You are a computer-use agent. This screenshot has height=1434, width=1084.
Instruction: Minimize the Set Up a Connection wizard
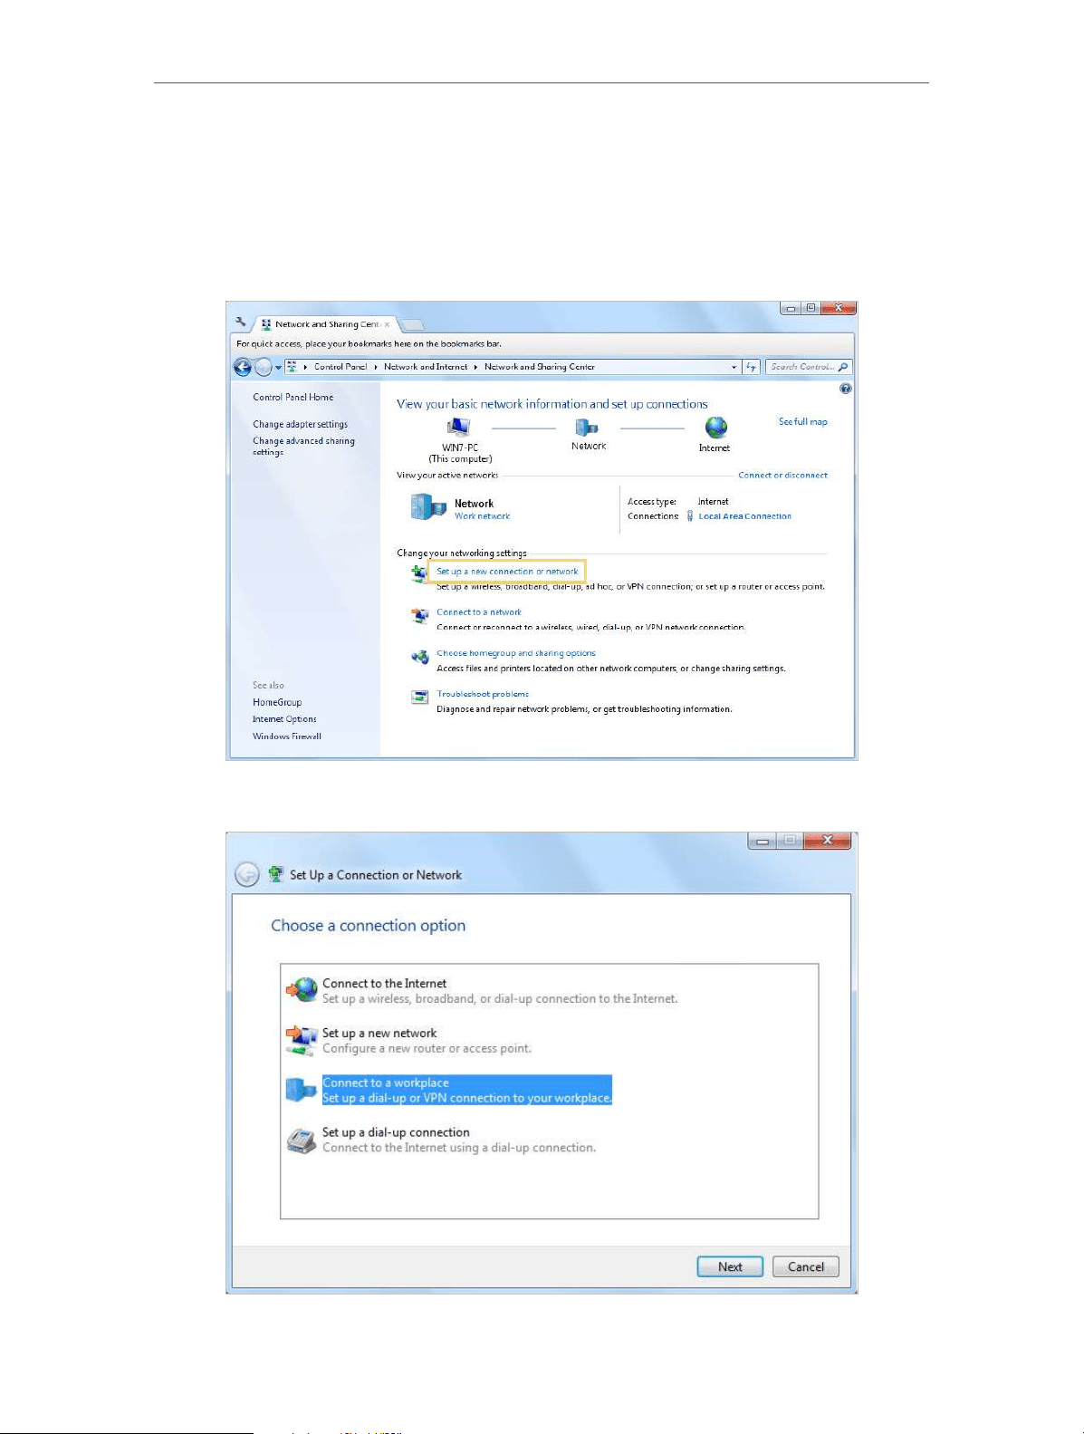point(763,841)
